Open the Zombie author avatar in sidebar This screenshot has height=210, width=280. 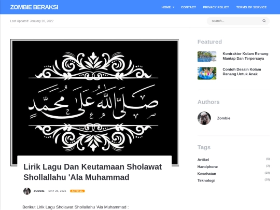coord(204,118)
